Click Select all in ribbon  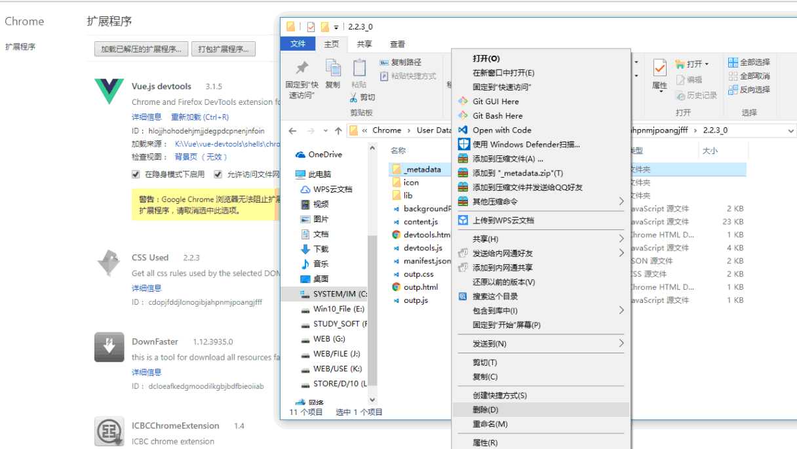click(x=749, y=62)
